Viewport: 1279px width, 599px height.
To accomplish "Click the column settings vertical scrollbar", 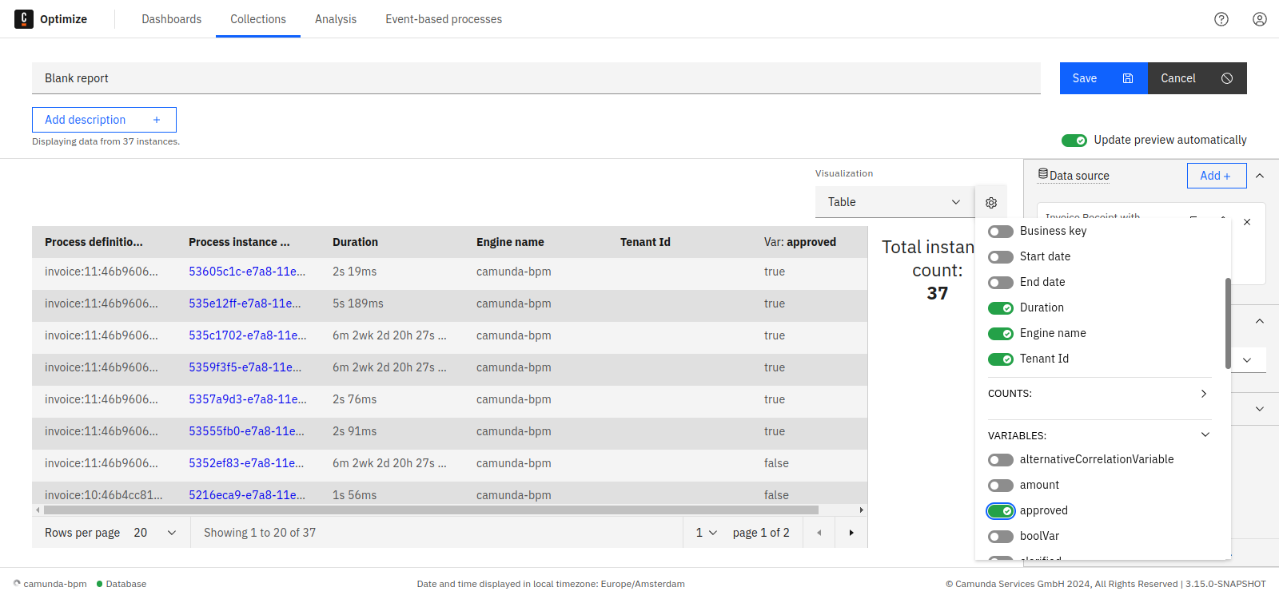I will point(1228,323).
